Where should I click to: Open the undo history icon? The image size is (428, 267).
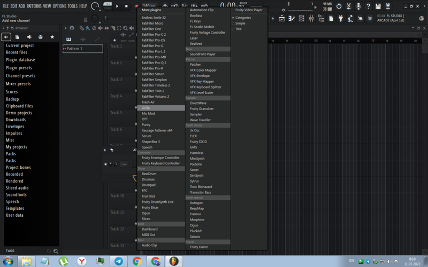tap(339, 6)
